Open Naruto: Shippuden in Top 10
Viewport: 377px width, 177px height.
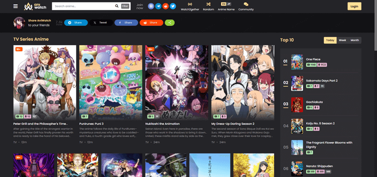tap(320, 166)
